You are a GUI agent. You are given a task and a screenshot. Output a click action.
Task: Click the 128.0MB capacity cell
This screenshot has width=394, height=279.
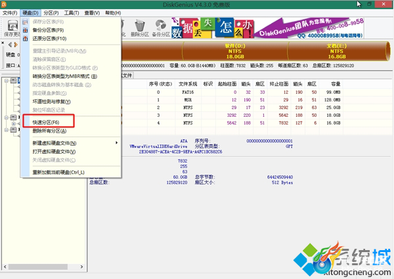pyautogui.click(x=332, y=100)
